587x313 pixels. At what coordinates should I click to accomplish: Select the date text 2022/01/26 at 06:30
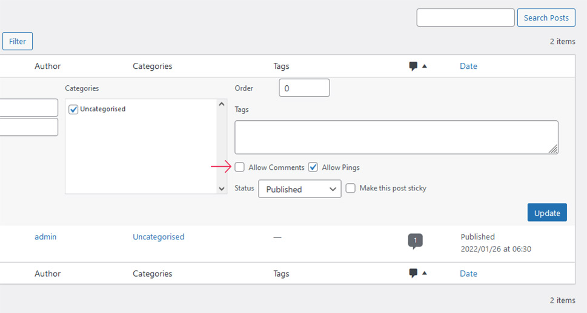click(496, 249)
